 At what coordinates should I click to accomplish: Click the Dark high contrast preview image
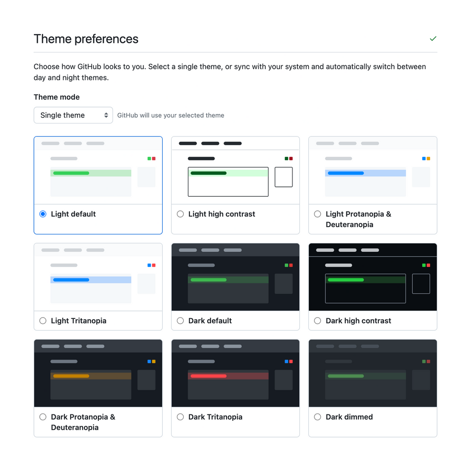point(373,276)
